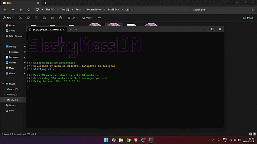This screenshot has width=257, height=144.
Task: Click the Copy icon in Explorer toolbar
Action: coord(28,18)
